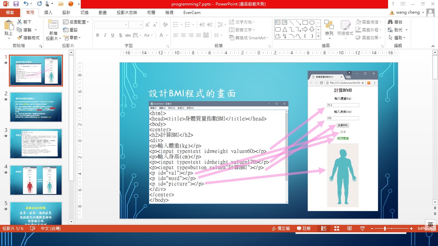Expand the shapes gallery More arrow
The width and height of the screenshot is (438, 246).
[x=318, y=36]
